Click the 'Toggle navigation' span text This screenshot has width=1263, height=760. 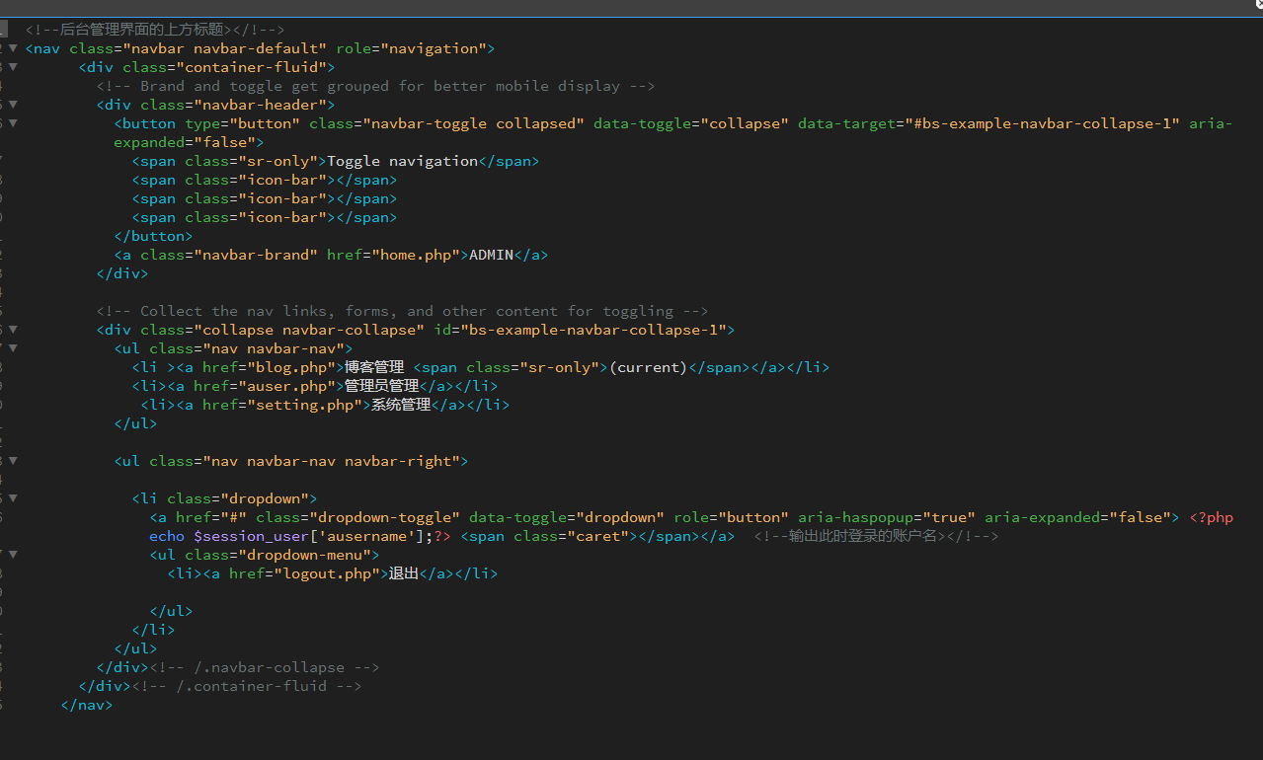403,161
